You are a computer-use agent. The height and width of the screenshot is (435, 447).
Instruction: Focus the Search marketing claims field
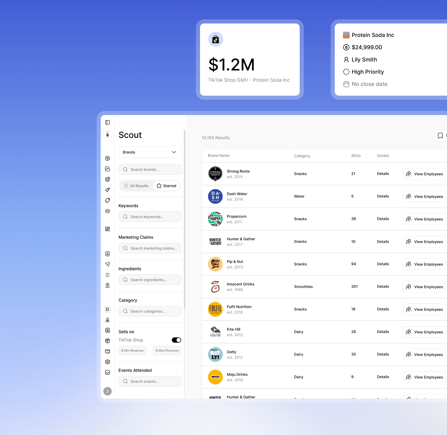150,248
